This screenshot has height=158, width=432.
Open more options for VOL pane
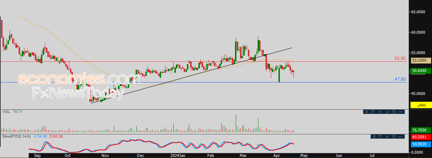point(401,112)
